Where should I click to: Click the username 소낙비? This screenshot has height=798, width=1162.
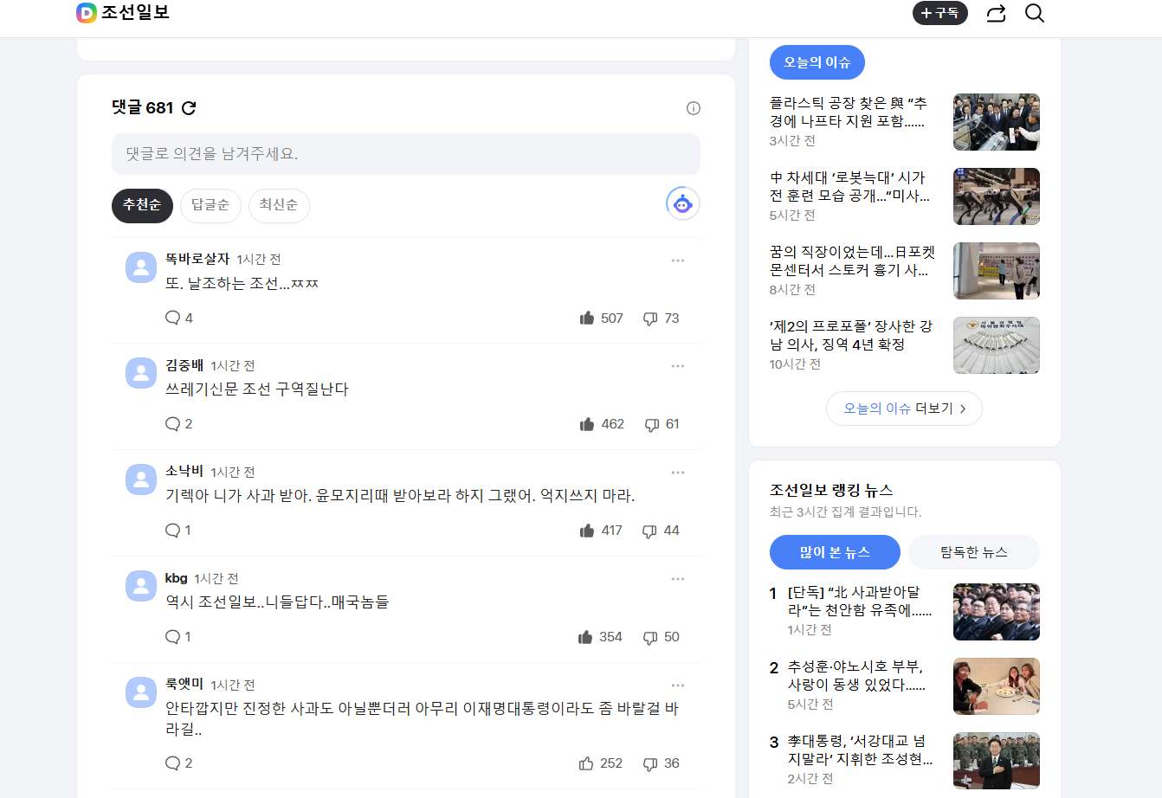(x=184, y=472)
